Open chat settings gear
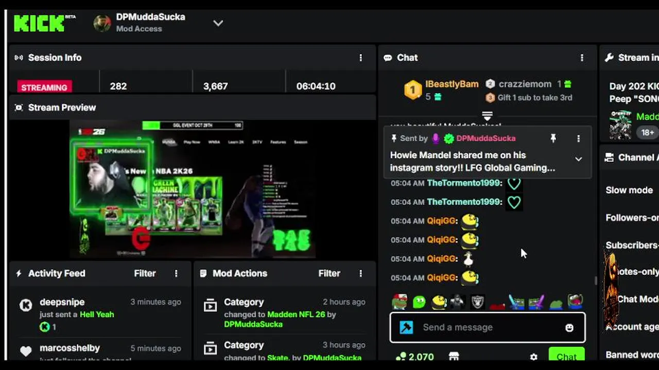 click(x=533, y=357)
